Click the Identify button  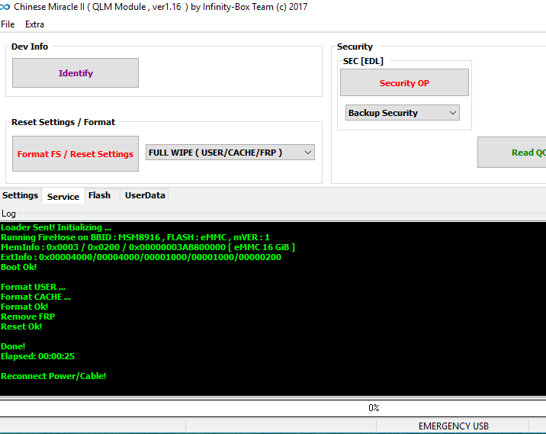pyautogui.click(x=75, y=72)
